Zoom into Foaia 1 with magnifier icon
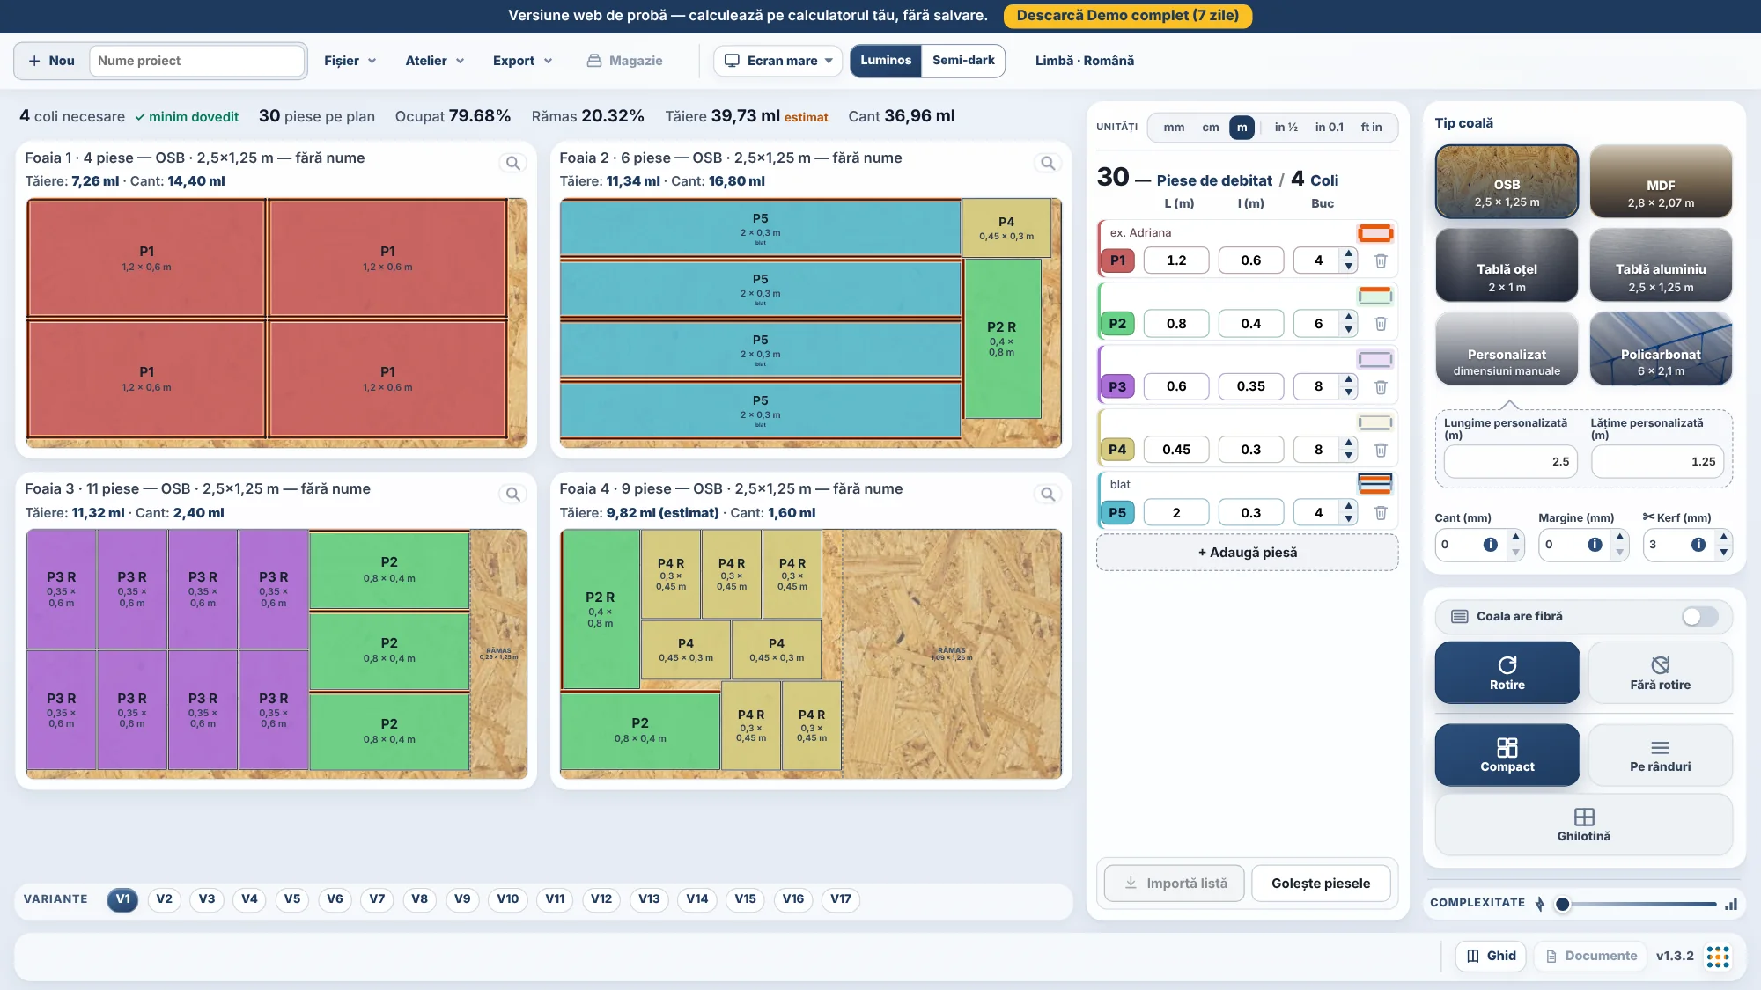1761x990 pixels. (x=512, y=163)
